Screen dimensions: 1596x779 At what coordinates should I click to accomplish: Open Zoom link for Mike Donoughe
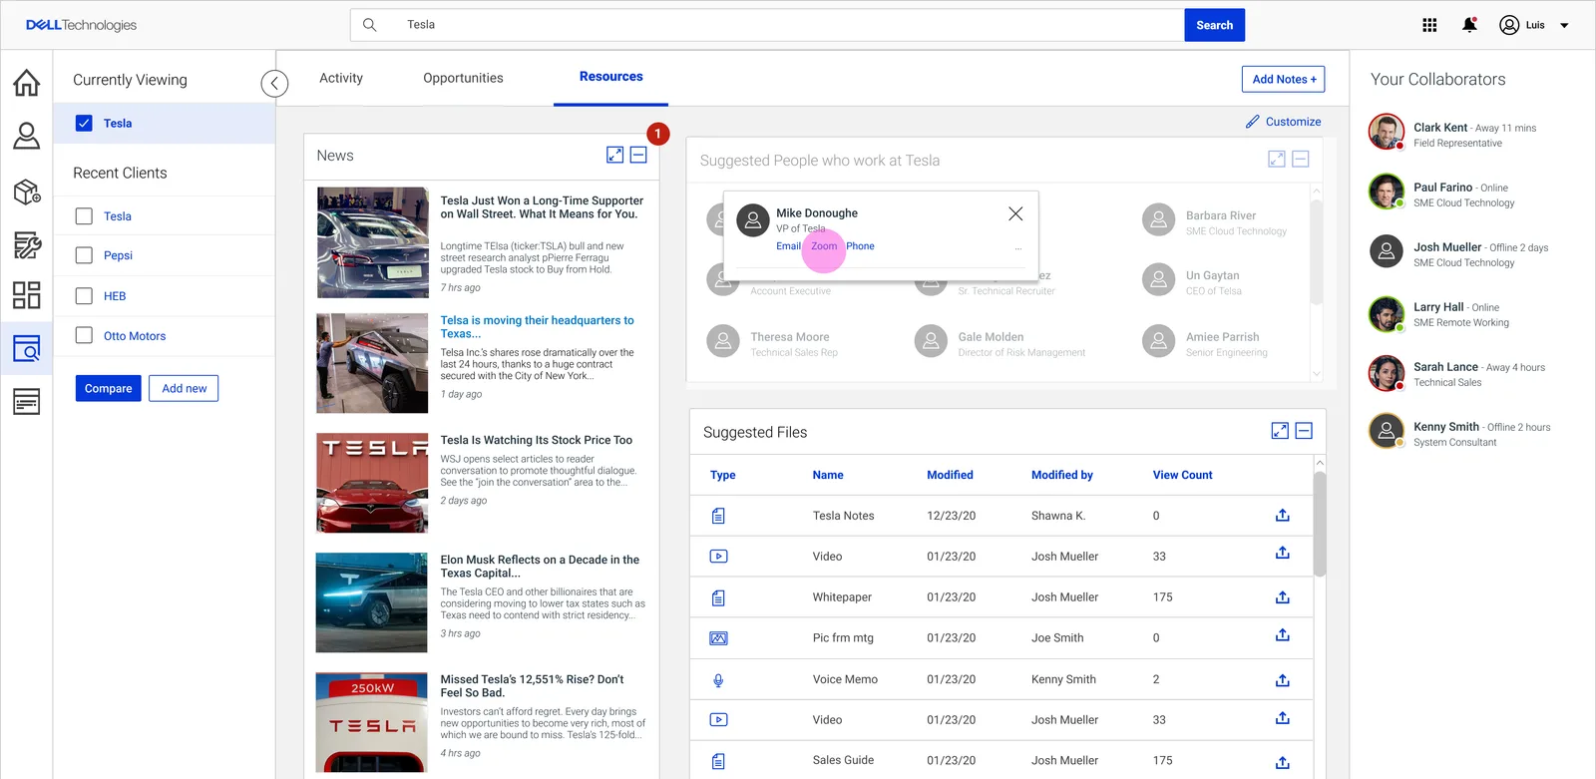[x=824, y=246]
